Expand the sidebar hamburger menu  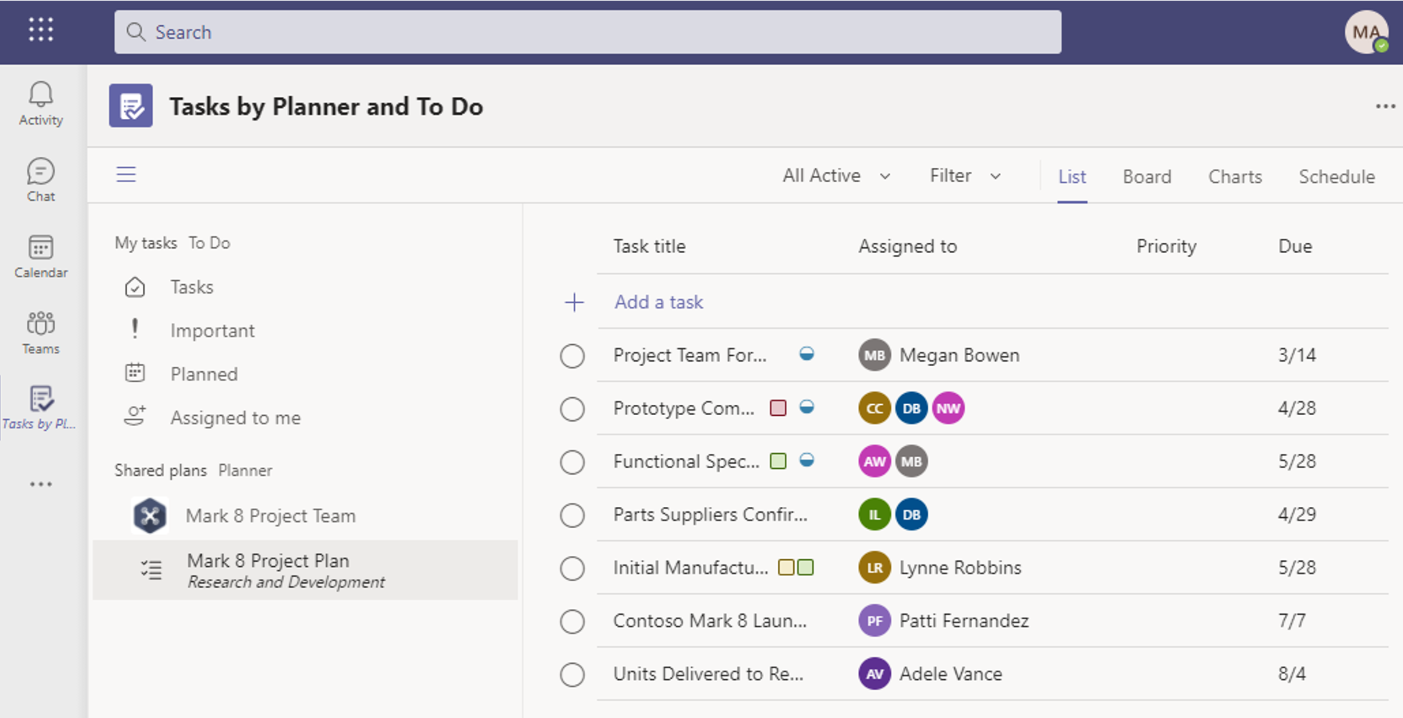[127, 175]
